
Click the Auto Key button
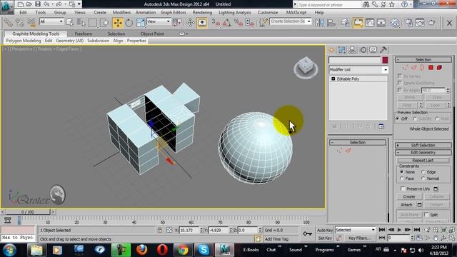coord(325,230)
